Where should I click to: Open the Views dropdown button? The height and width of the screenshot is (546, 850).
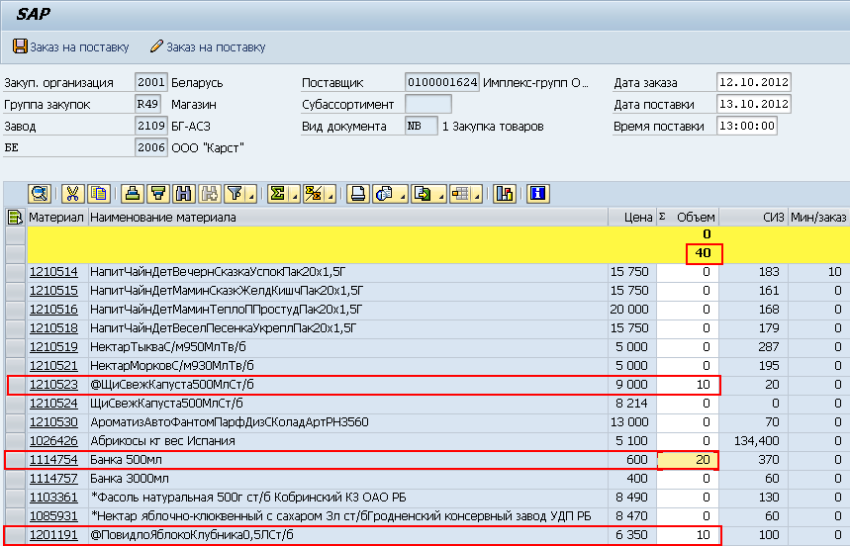390,194
